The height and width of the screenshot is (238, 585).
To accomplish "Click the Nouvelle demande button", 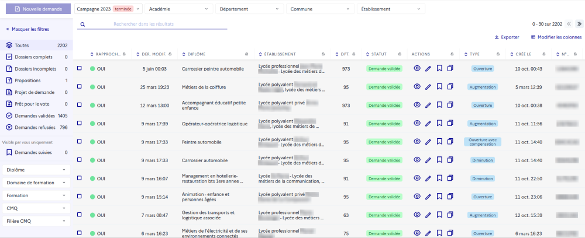I will click(37, 9).
